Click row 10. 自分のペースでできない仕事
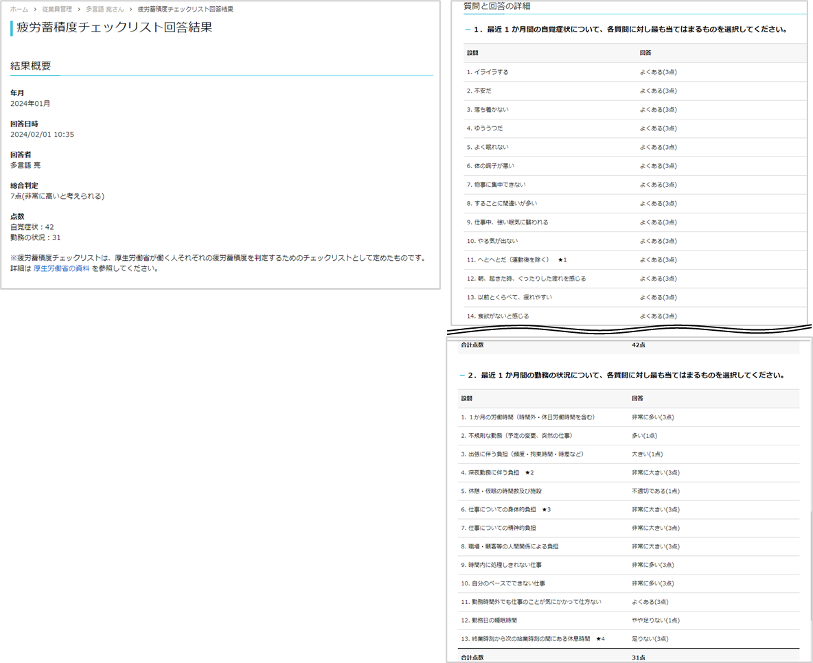Screen dimensions: 813x663 pos(628,583)
